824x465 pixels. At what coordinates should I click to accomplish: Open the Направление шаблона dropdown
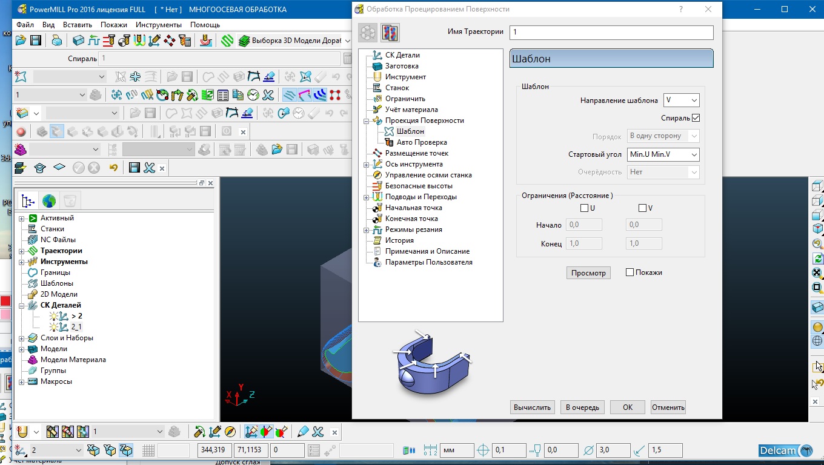tap(681, 101)
